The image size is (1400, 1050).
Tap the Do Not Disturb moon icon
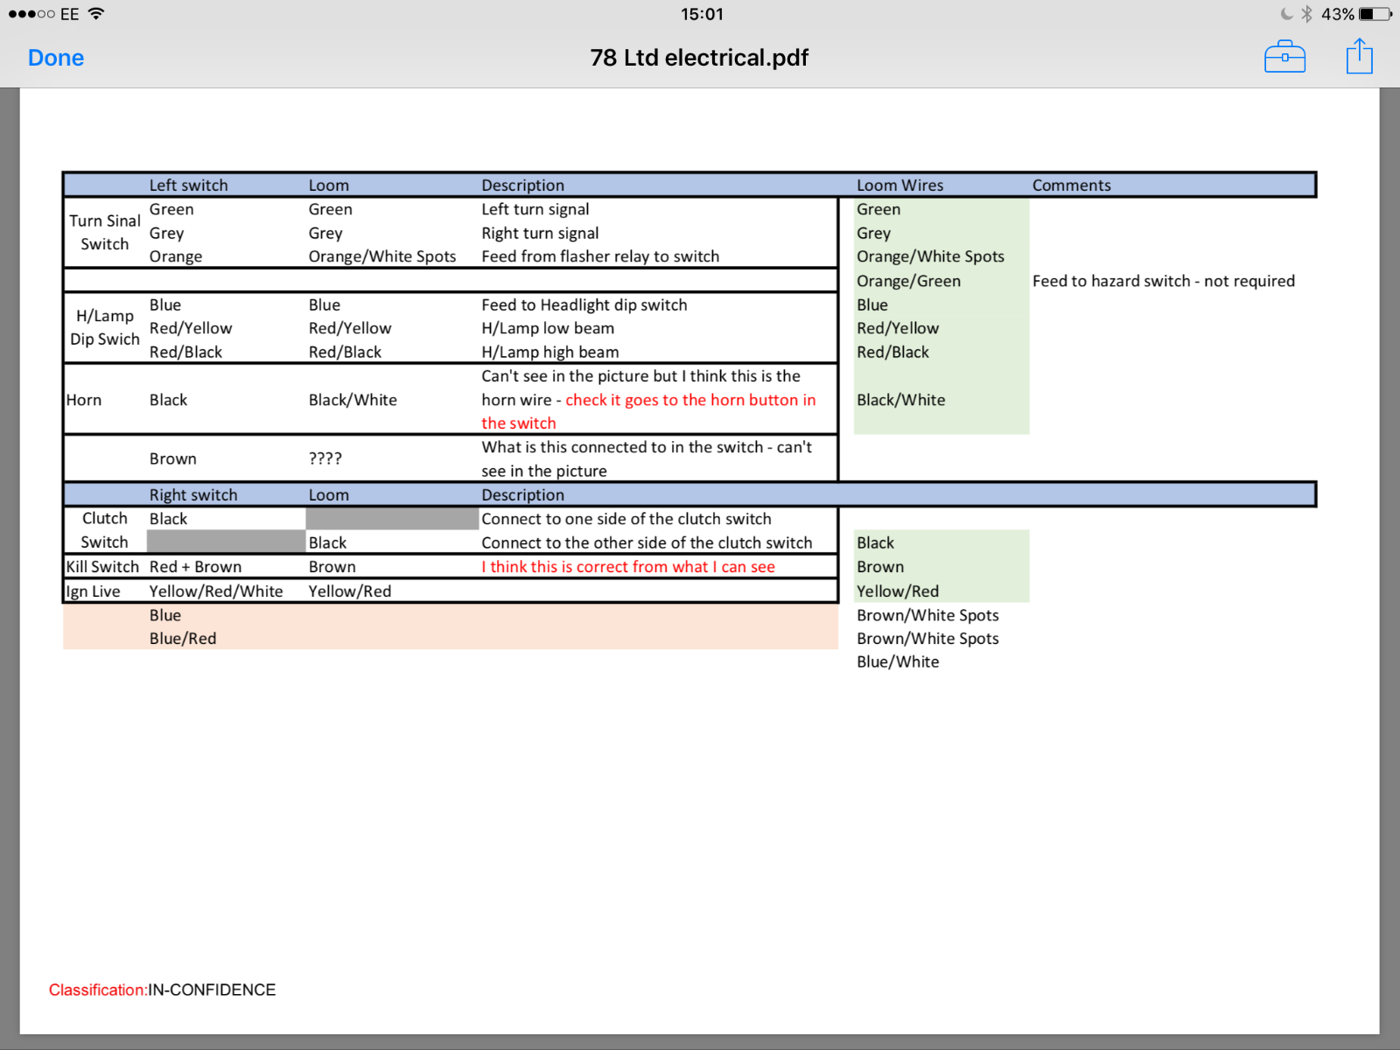pos(1286,14)
